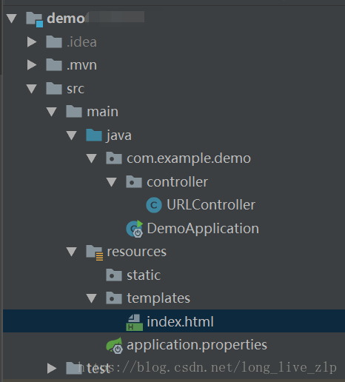Collapse the main folder arrow

(52, 112)
